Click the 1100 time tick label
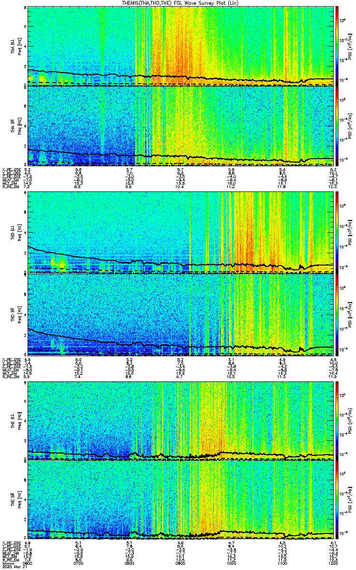The height and width of the screenshot is (570, 356). (283, 564)
